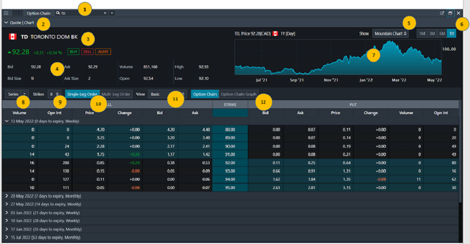The width and height of the screenshot is (470, 244).
Task: Pop out the widget to new window
Action: [442, 13]
